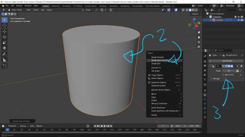Viewport: 245px width, 137px height.
Task: Open the Set Origin submenu
Action: (165, 71)
